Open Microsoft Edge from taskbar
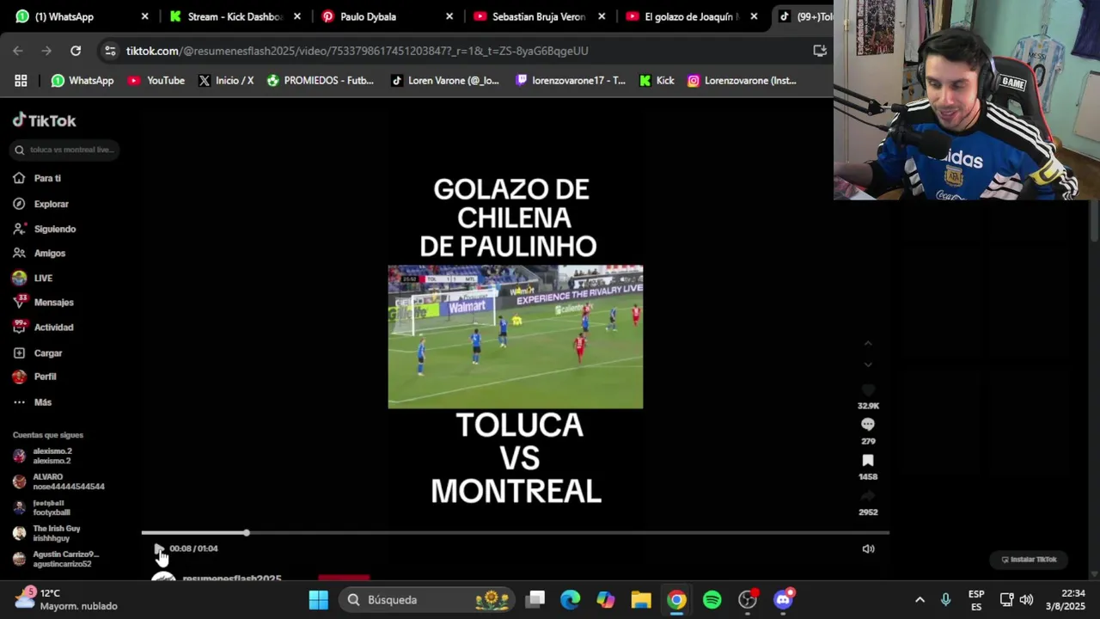The height and width of the screenshot is (619, 1100). tap(571, 600)
